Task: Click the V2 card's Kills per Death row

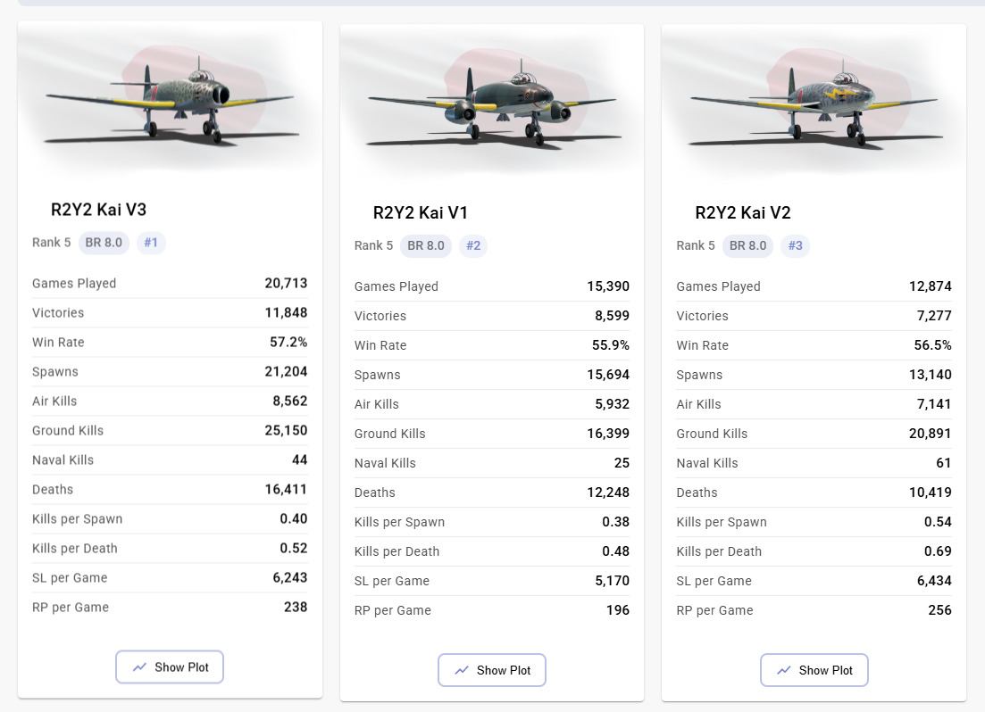Action: (814, 551)
